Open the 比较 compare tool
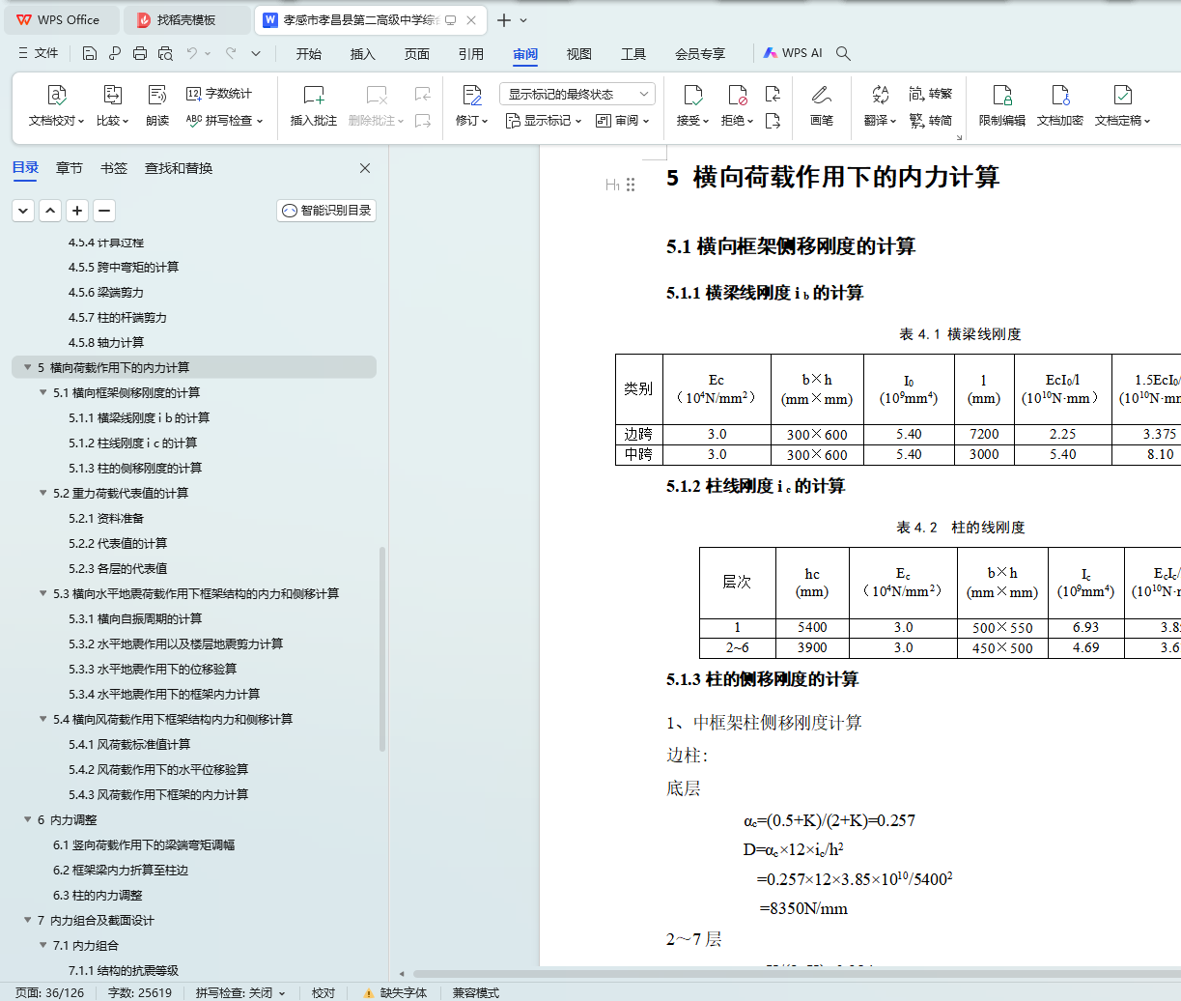Image resolution: width=1181 pixels, height=1001 pixels. coord(112,106)
